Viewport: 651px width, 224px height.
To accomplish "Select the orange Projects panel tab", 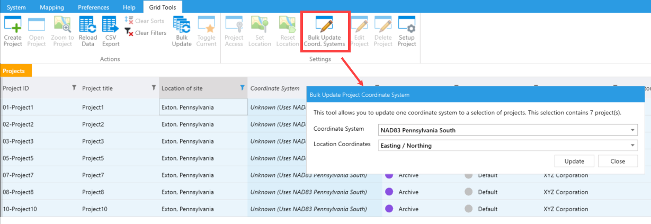I will [16, 70].
